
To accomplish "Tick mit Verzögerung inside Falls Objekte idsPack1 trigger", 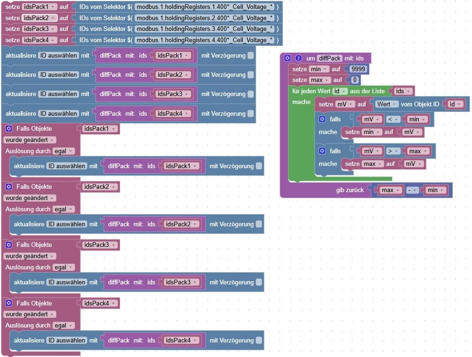I will (x=259, y=166).
